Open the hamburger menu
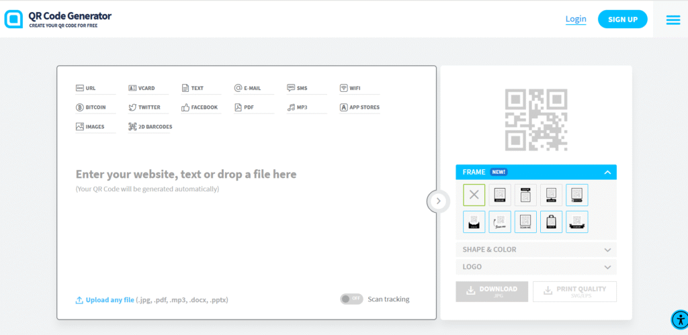This screenshot has width=688, height=335. click(673, 19)
